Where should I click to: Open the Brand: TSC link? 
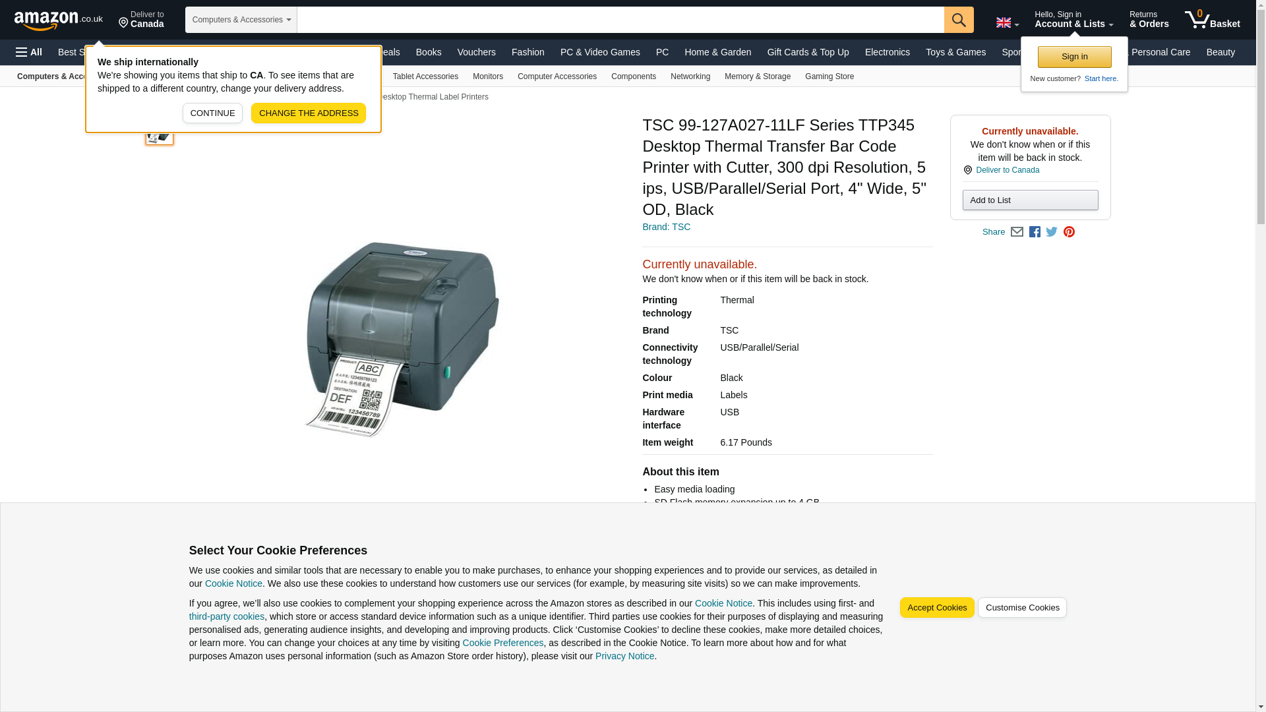tap(666, 227)
